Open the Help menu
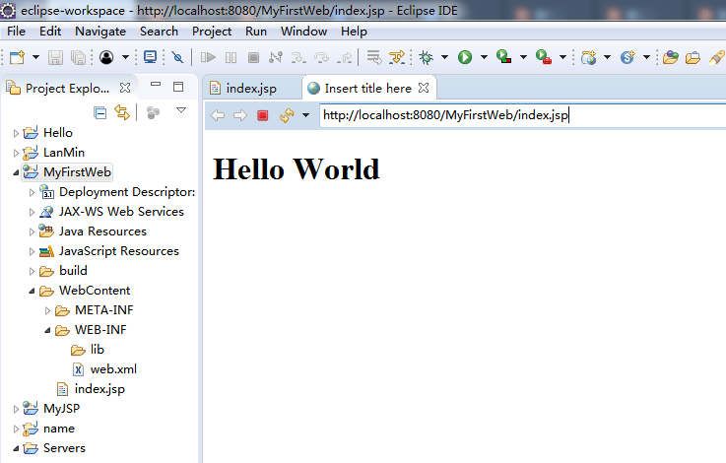The height and width of the screenshot is (463, 726). [x=354, y=31]
